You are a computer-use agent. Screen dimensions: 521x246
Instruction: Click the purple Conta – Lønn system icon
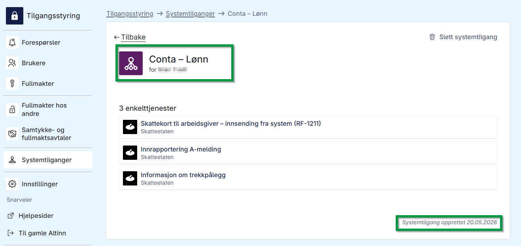tap(131, 63)
